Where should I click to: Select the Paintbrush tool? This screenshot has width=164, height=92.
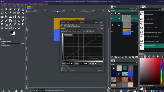(x=2, y=20)
